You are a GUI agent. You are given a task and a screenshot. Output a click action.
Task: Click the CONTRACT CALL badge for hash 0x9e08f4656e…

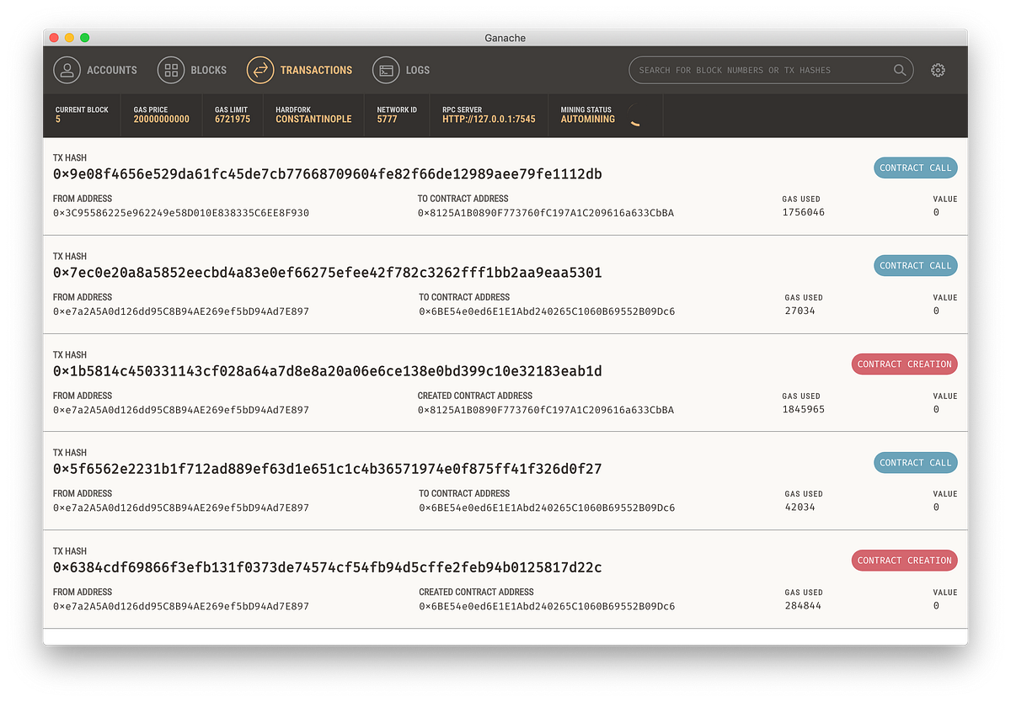916,168
